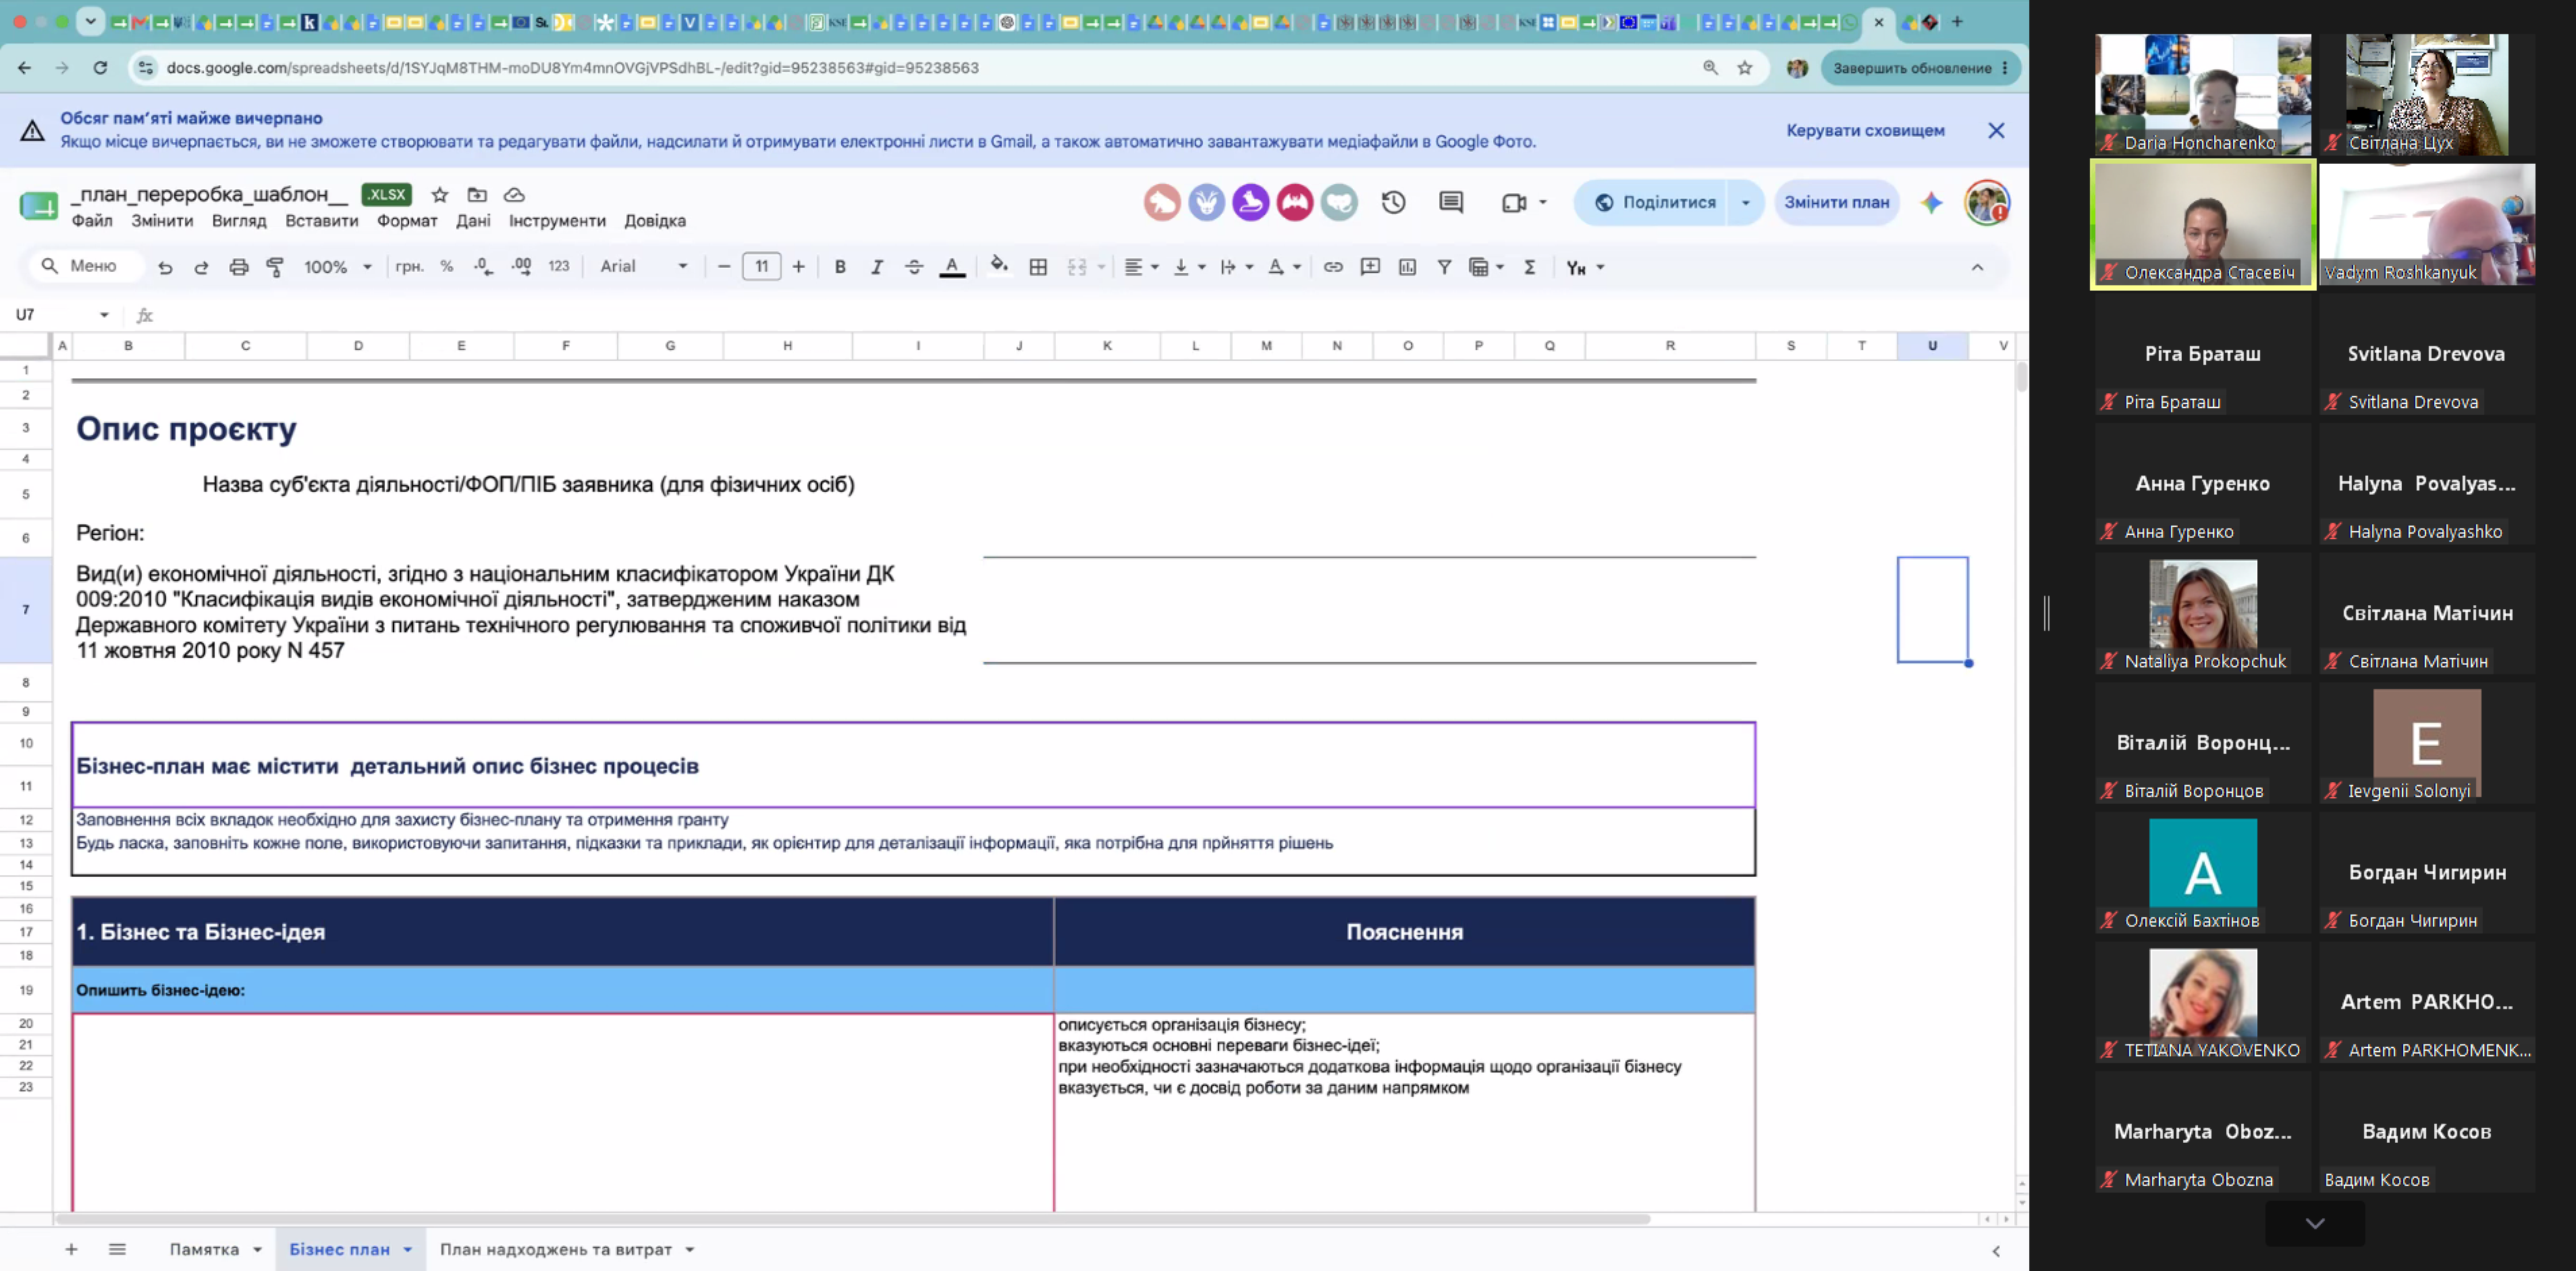Format cell as percent
2576x1271 pixels.
(447, 267)
